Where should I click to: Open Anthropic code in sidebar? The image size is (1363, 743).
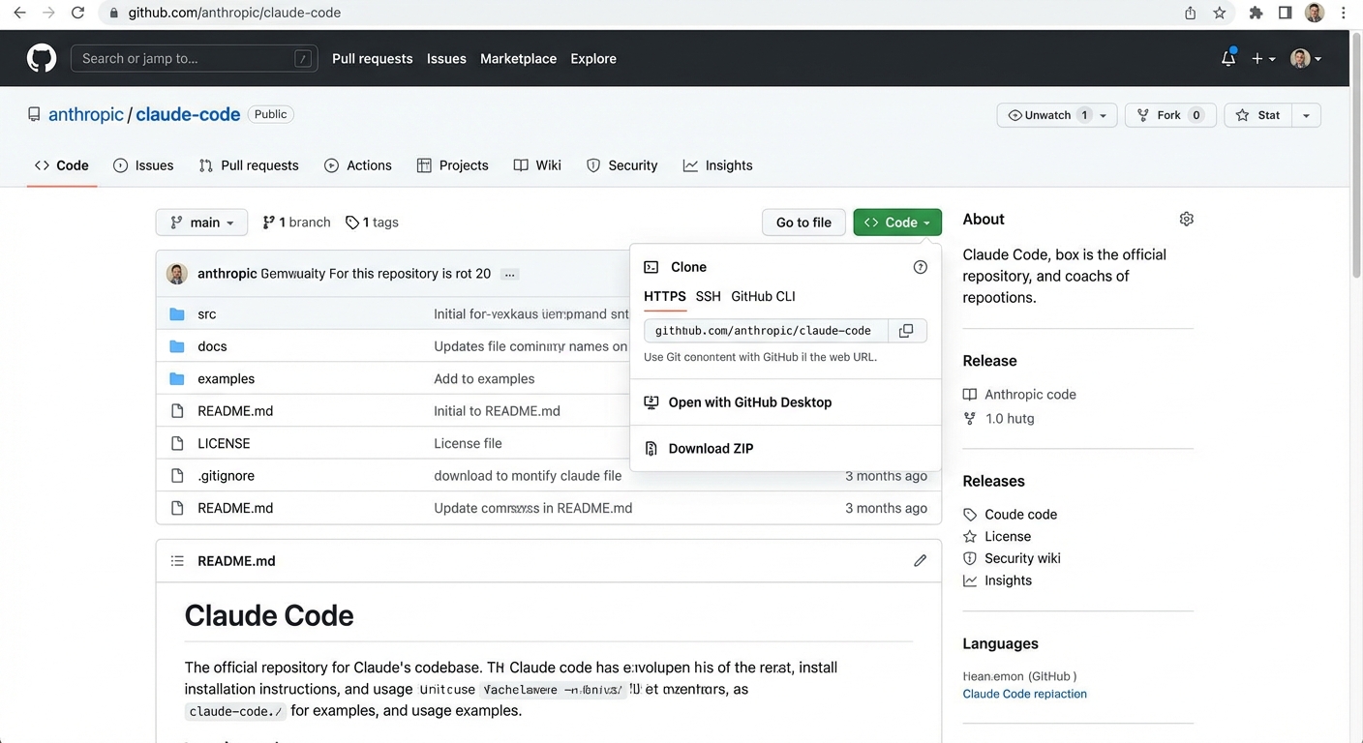pyautogui.click(x=1030, y=395)
